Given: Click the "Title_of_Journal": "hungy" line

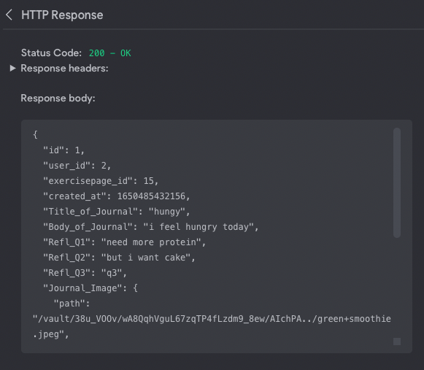Looking at the screenshot, I should [117, 212].
